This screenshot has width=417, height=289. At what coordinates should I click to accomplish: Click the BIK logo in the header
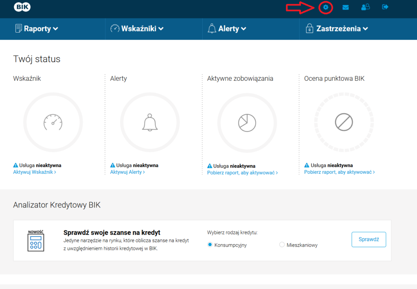pos(22,7)
